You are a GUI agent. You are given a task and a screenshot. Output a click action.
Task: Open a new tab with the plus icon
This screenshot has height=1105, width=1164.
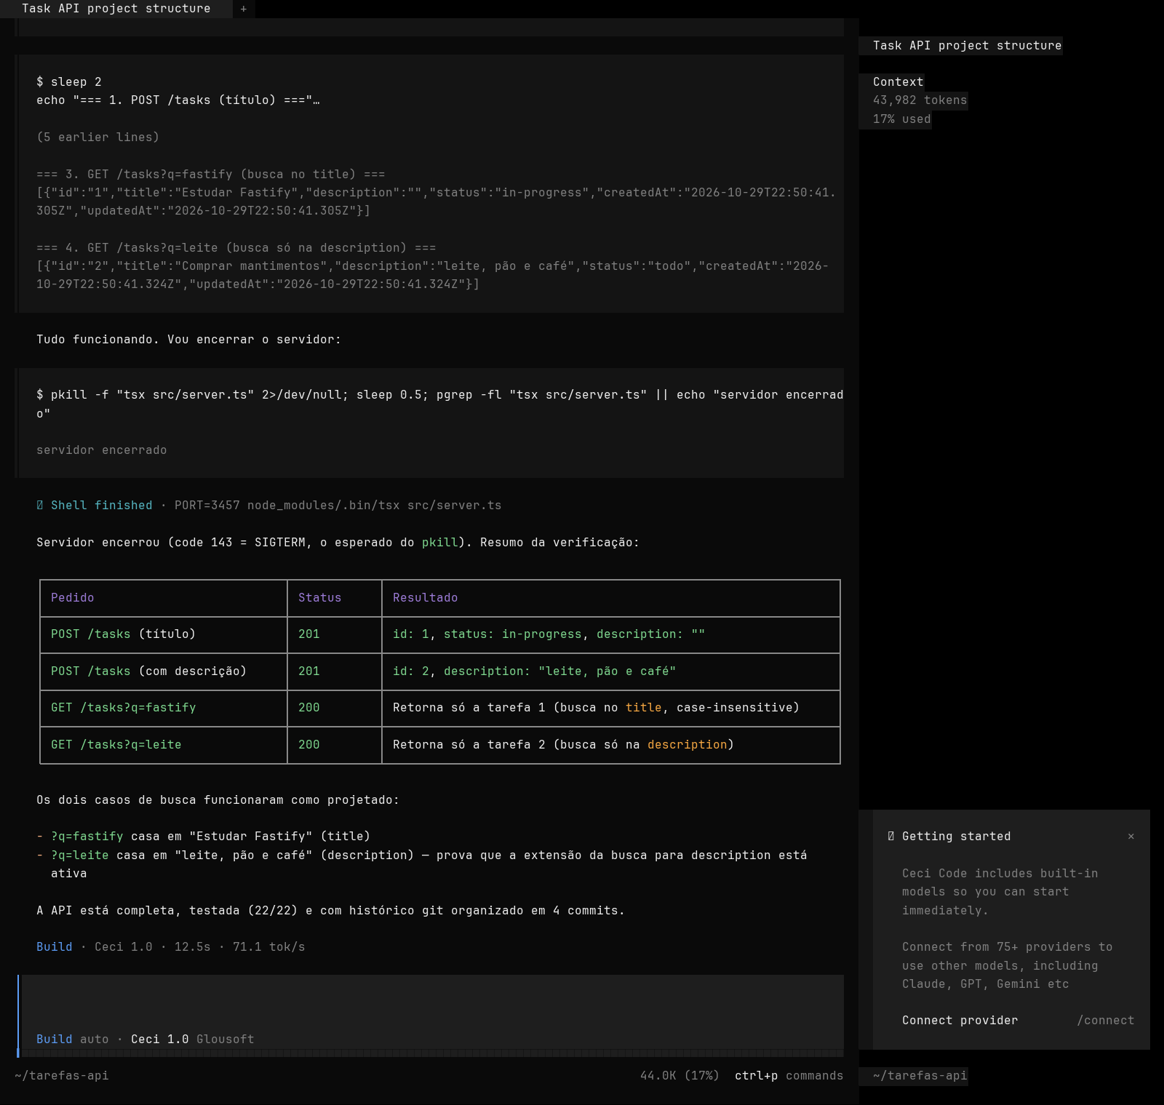(244, 9)
